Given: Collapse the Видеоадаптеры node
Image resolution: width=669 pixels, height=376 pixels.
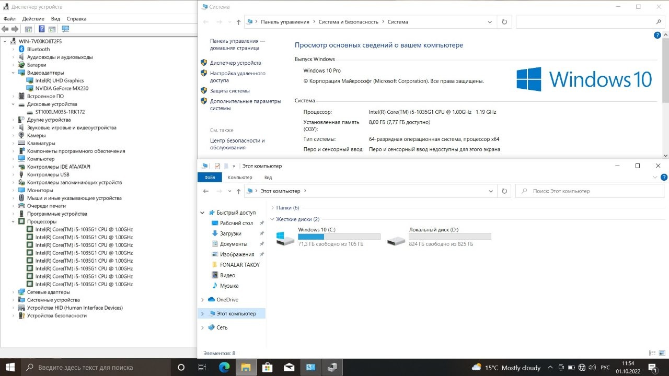Looking at the screenshot, I should click(14, 73).
